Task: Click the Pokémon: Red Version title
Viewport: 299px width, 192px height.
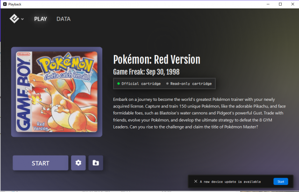Action: [157, 60]
